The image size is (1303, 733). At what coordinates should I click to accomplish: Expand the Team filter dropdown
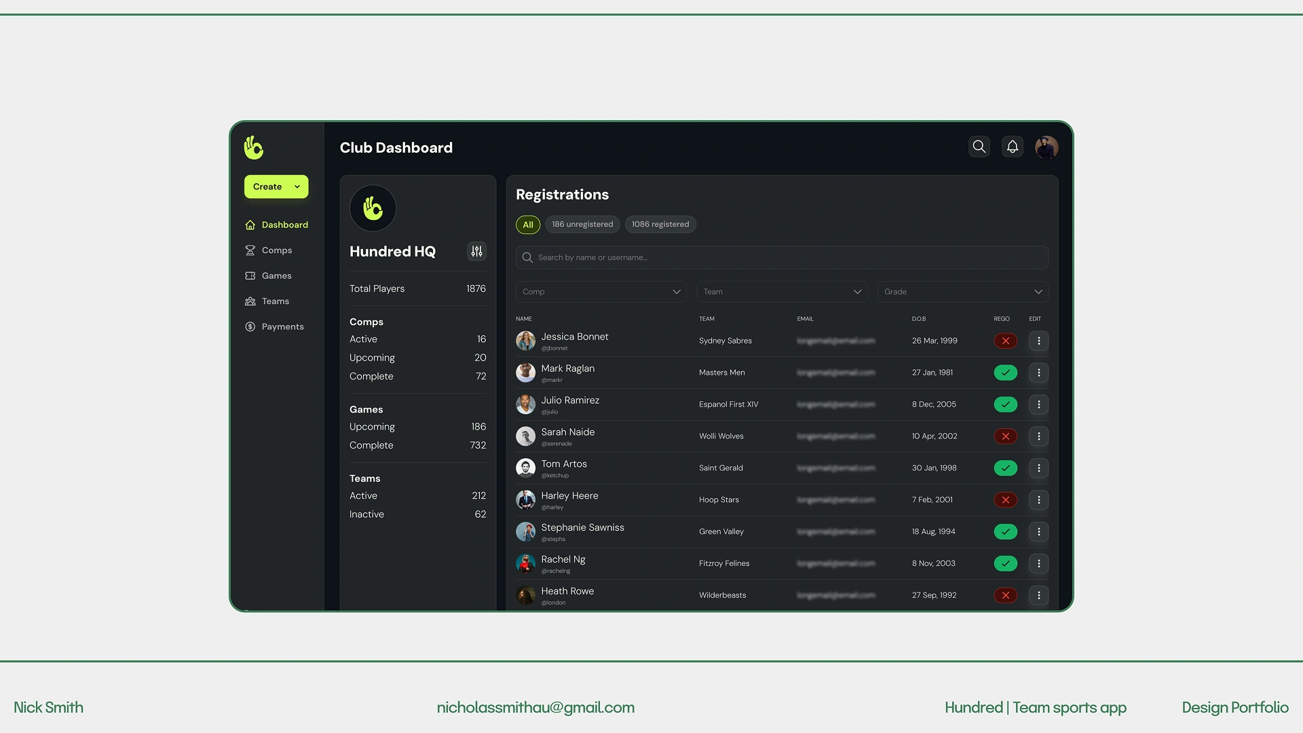pos(782,292)
